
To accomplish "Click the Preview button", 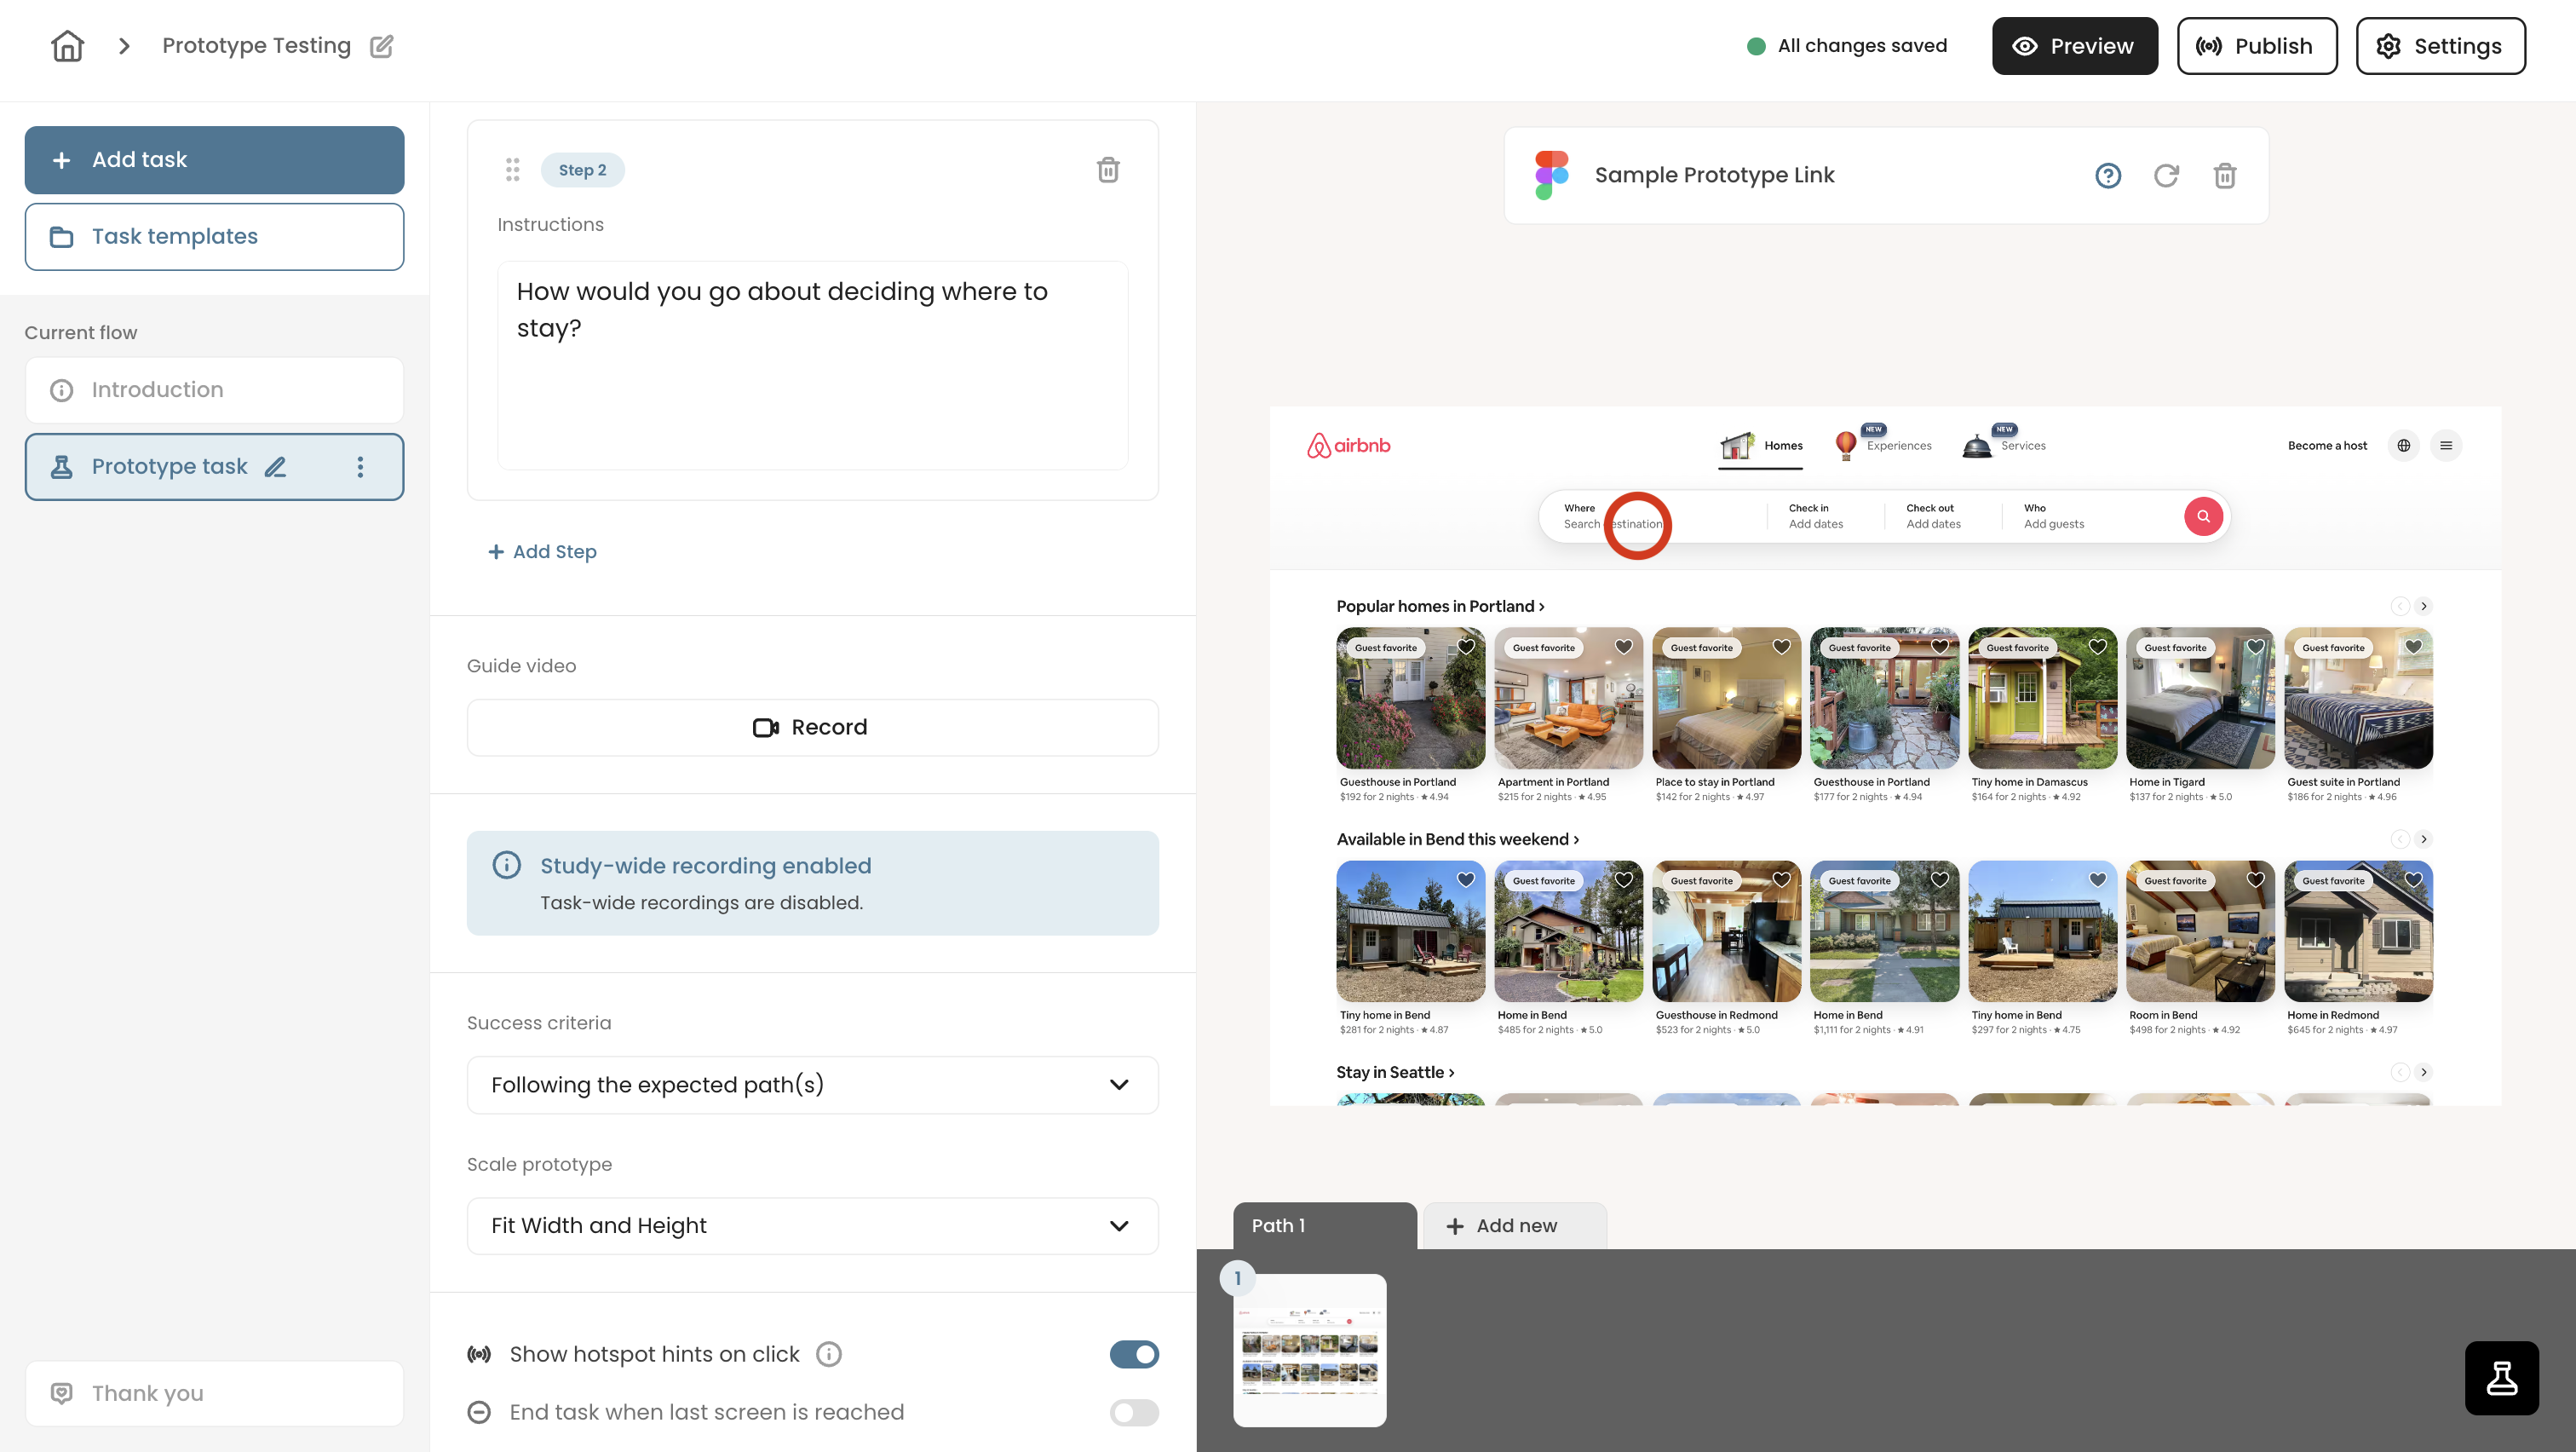I will click(2074, 46).
